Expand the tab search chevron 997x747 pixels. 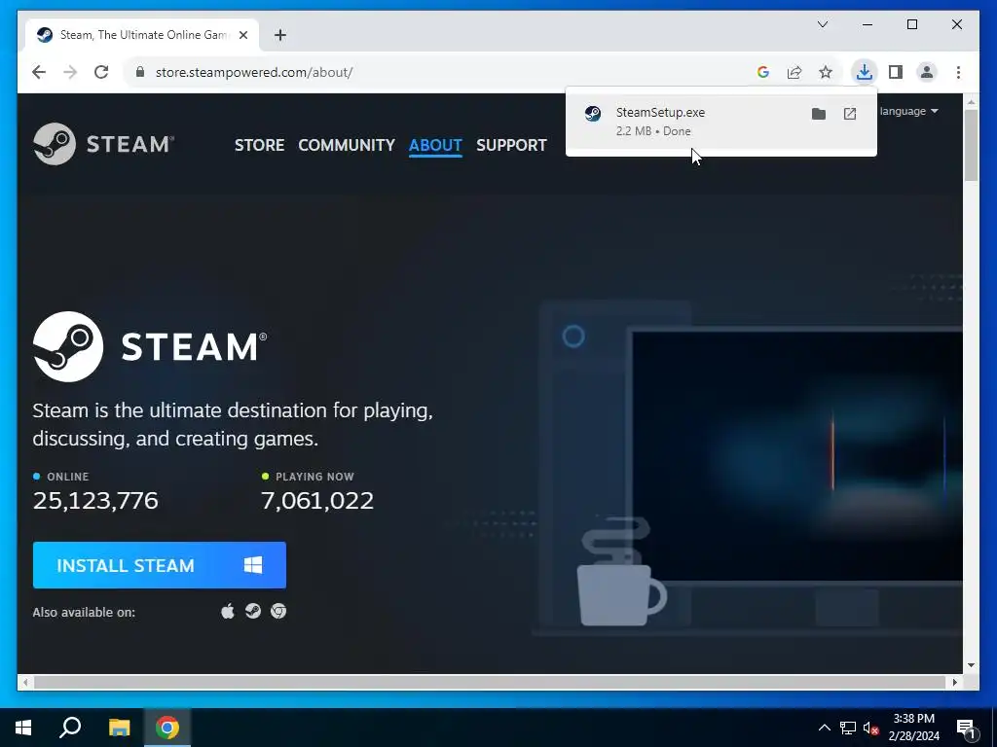coord(822,24)
